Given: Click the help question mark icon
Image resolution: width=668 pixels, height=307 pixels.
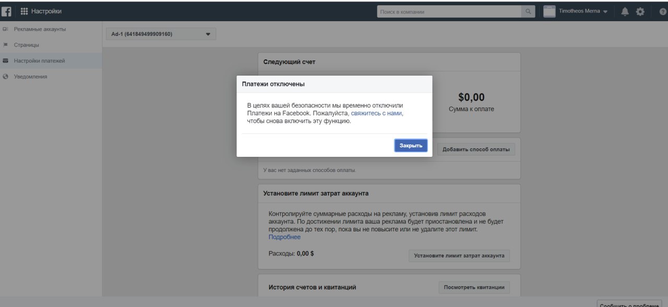Looking at the screenshot, I should tap(663, 12).
